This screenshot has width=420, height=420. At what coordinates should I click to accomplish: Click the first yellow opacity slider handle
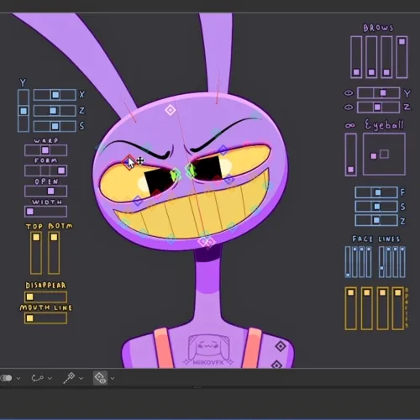click(x=350, y=293)
